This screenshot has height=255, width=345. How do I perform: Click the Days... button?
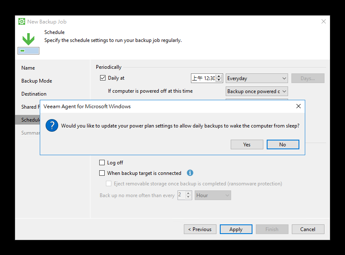(308, 78)
